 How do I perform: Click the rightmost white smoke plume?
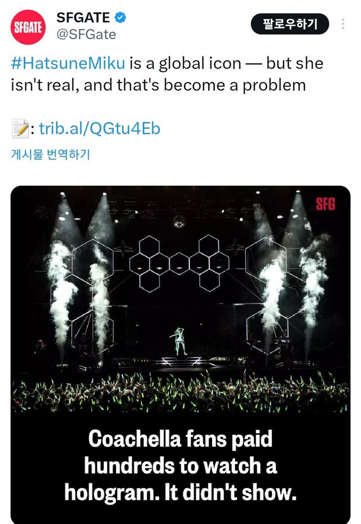[x=314, y=282]
